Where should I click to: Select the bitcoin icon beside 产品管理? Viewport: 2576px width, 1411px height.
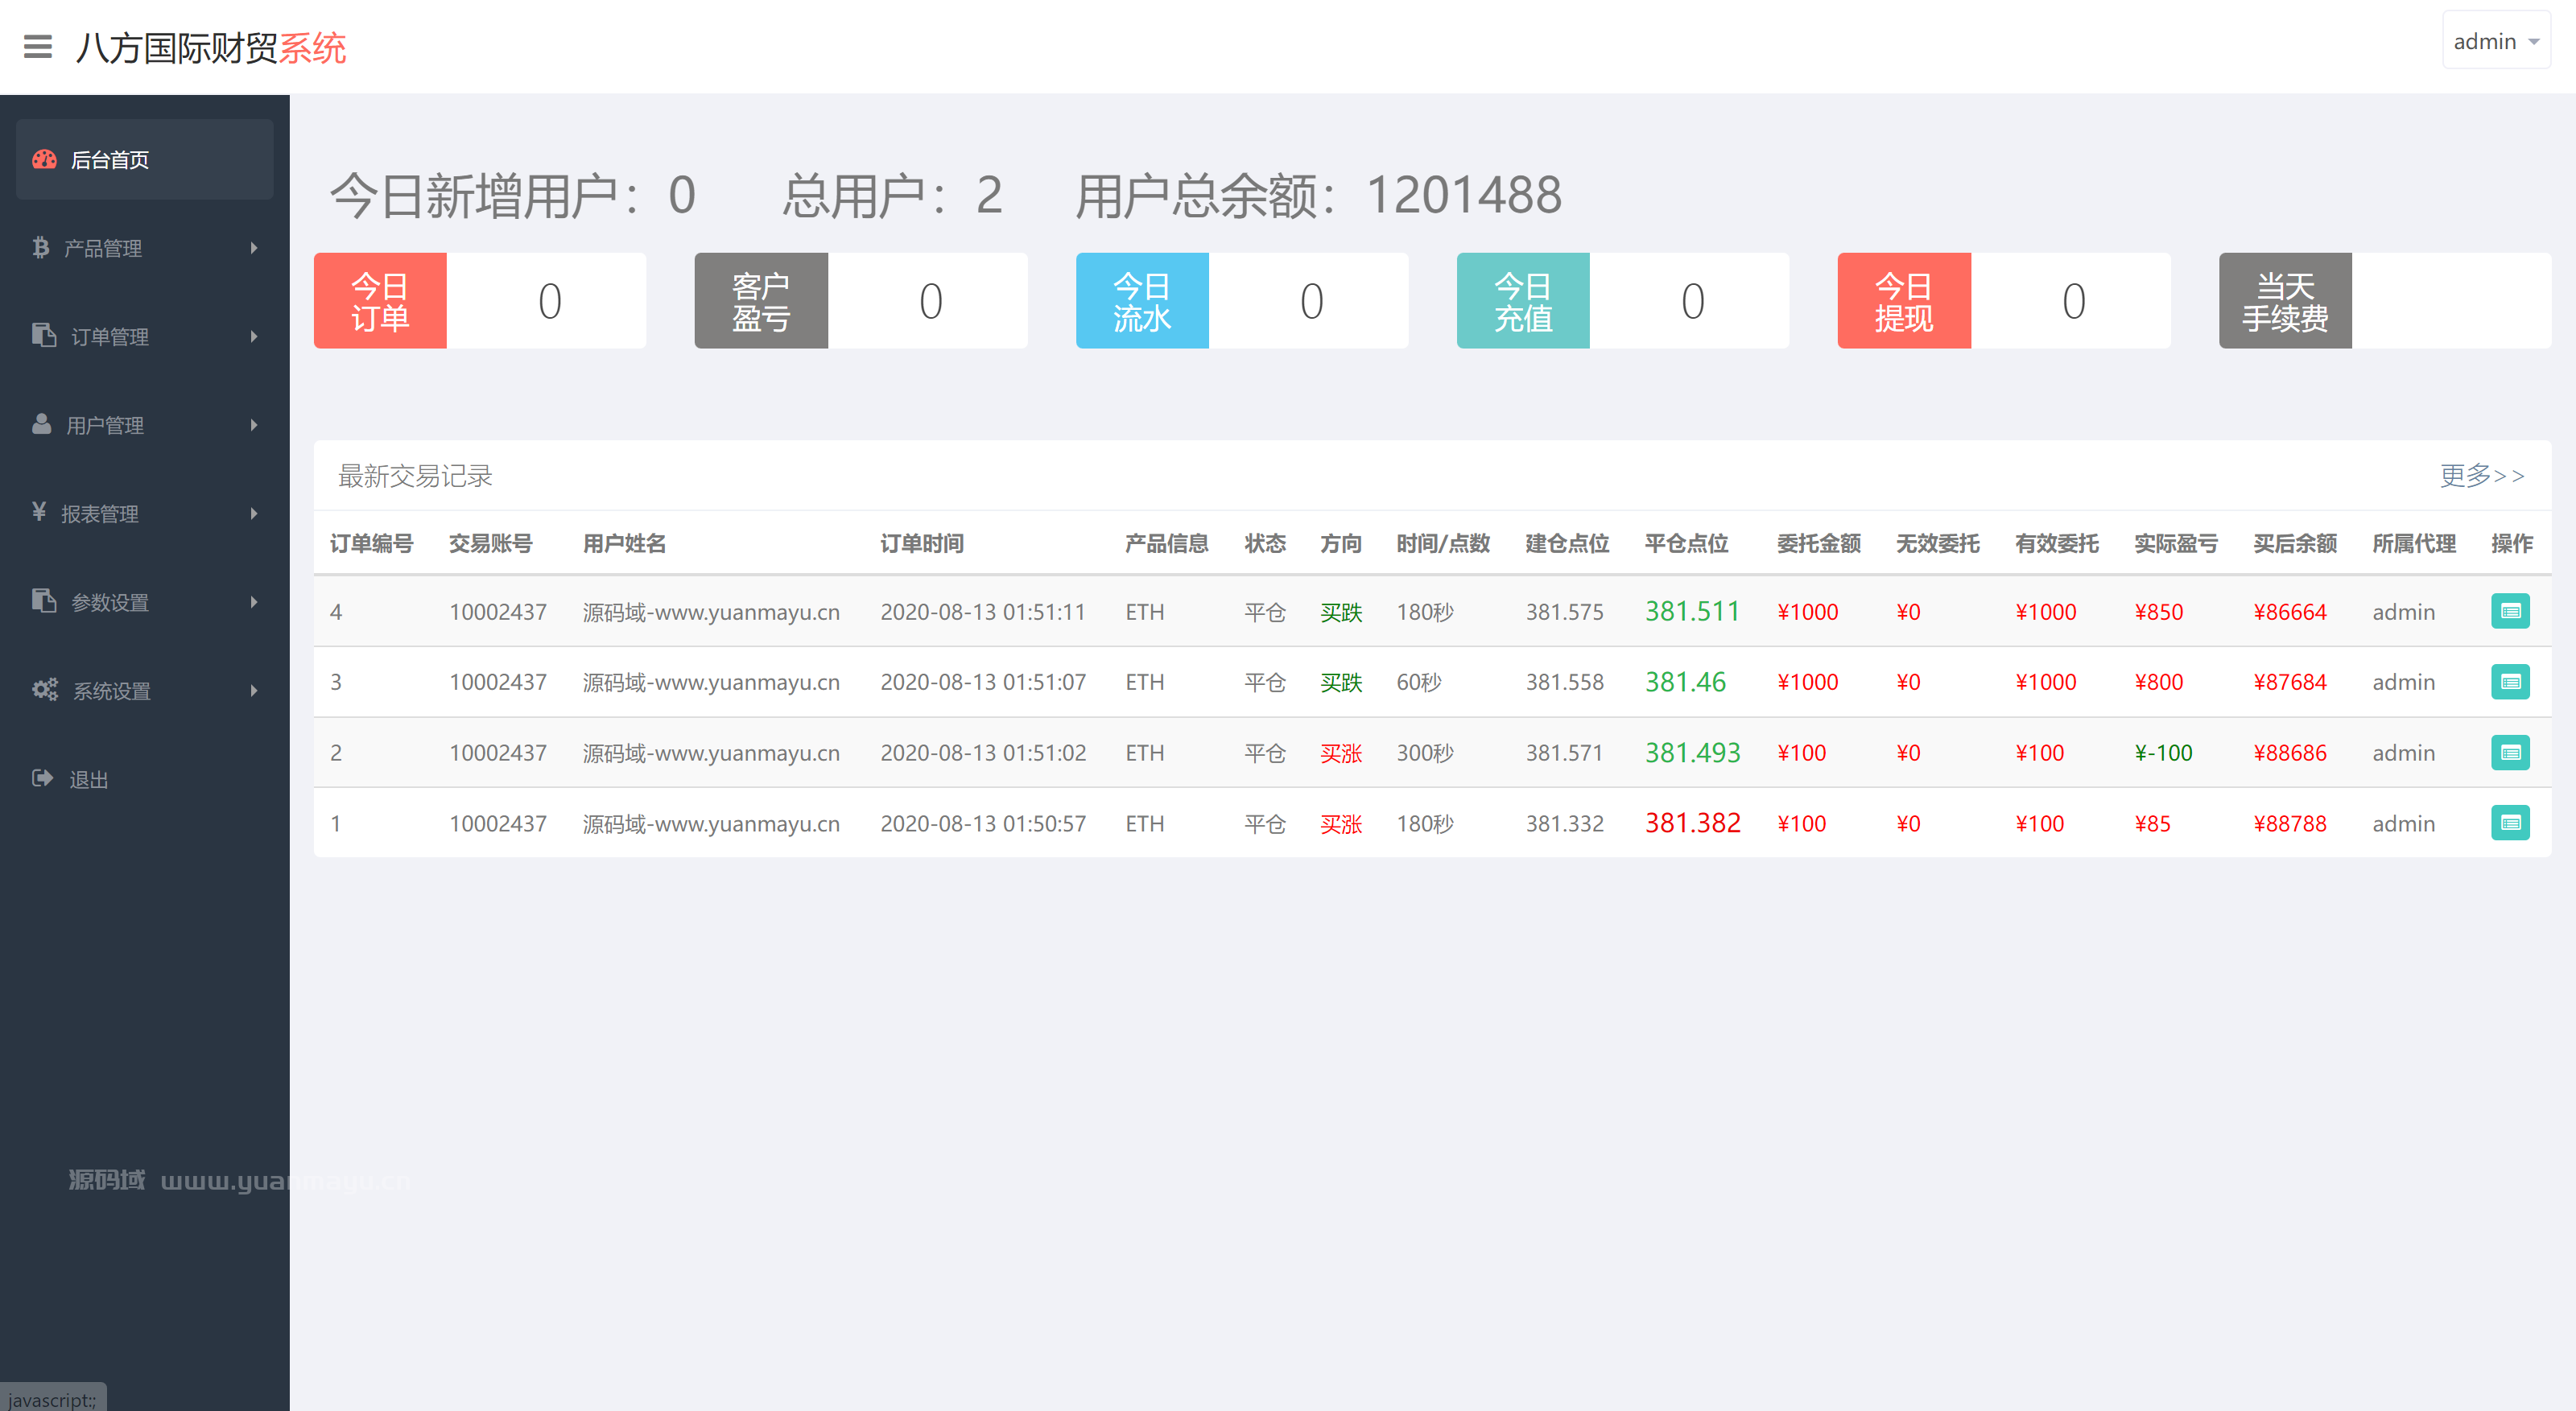[41, 247]
